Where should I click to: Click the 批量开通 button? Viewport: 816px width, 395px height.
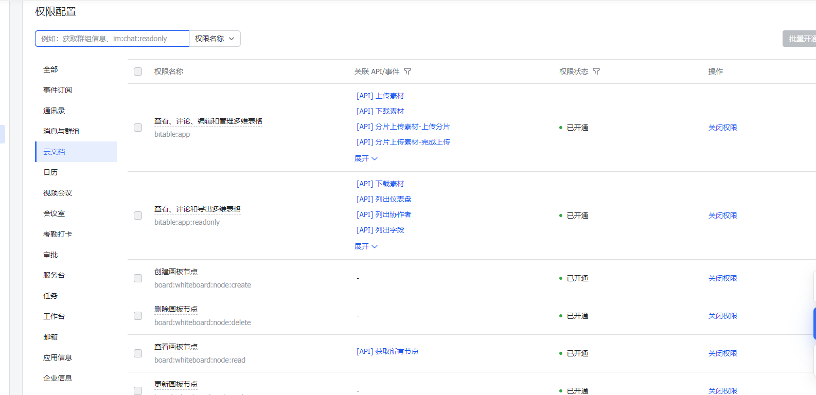tap(800, 39)
